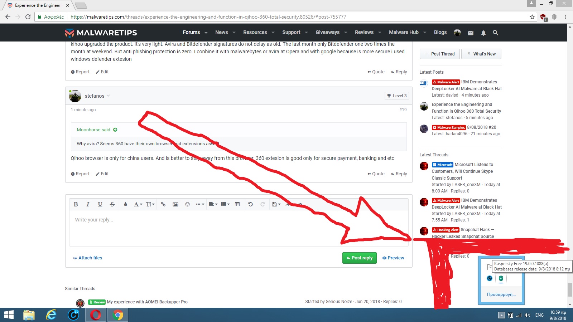Image resolution: width=573 pixels, height=322 pixels.
Task: Open the list formatting dropdown
Action: point(225,204)
